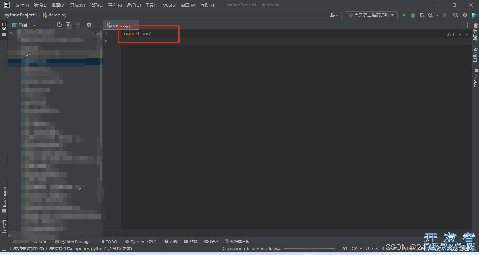Screen dimensions: 479x255
Task: Open SciView tool window on right
Action: tap(475, 78)
